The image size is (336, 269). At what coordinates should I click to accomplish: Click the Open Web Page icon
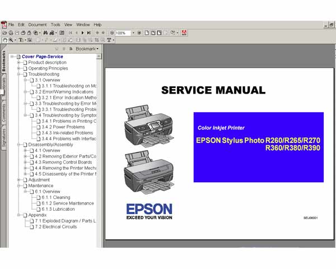(11, 33)
